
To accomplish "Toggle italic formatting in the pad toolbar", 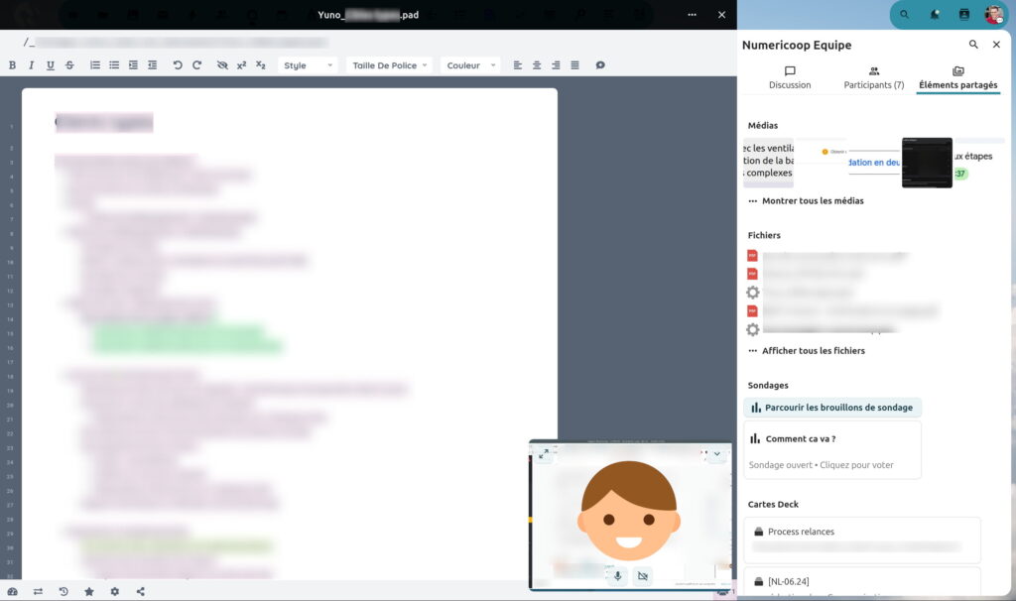I will pyautogui.click(x=31, y=65).
